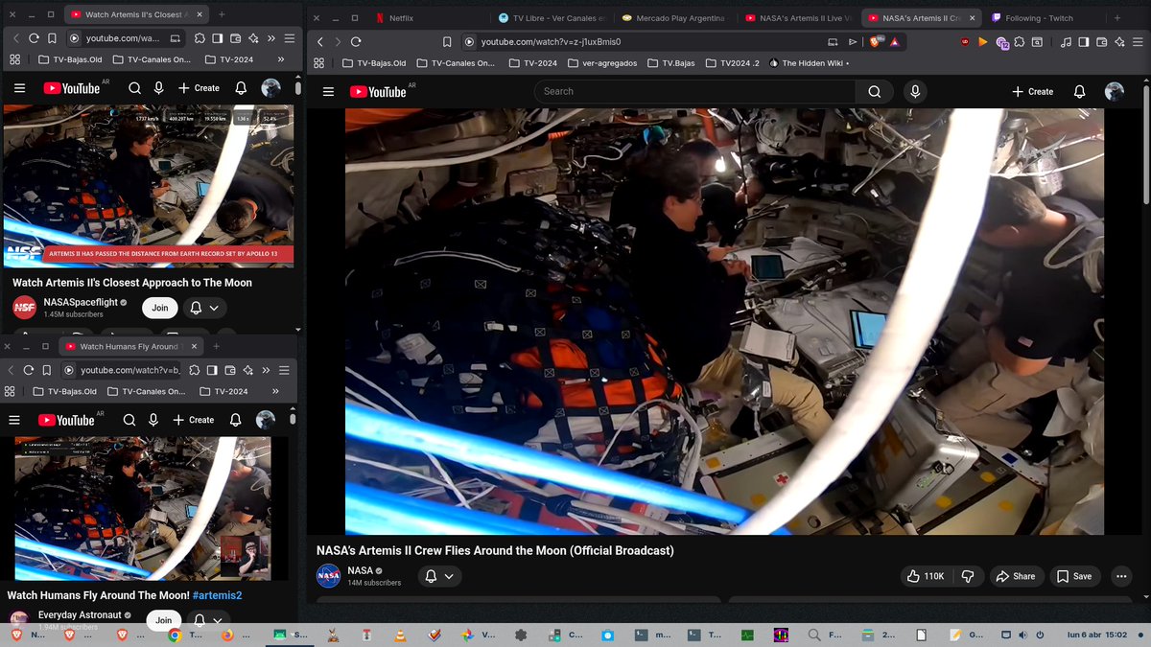Reload page in NASASpaceflight browser window
1151x647 pixels.
(34, 38)
